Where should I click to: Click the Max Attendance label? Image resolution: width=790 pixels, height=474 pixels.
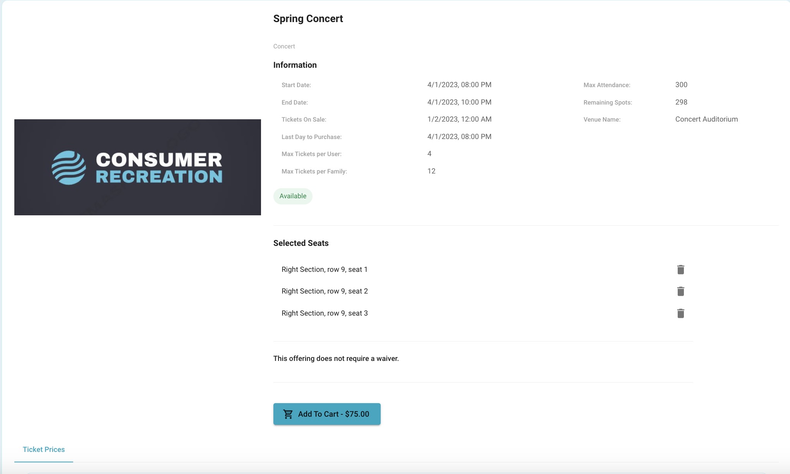coord(607,85)
